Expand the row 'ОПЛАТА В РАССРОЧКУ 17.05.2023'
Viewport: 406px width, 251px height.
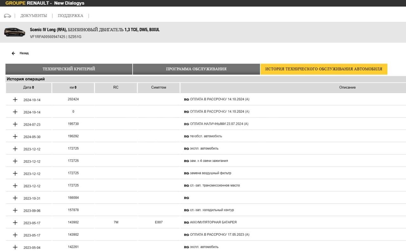[15, 235]
